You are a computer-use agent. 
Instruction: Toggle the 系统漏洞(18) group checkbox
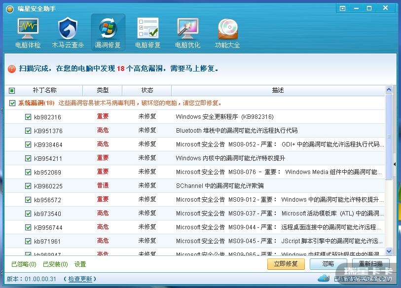point(12,104)
